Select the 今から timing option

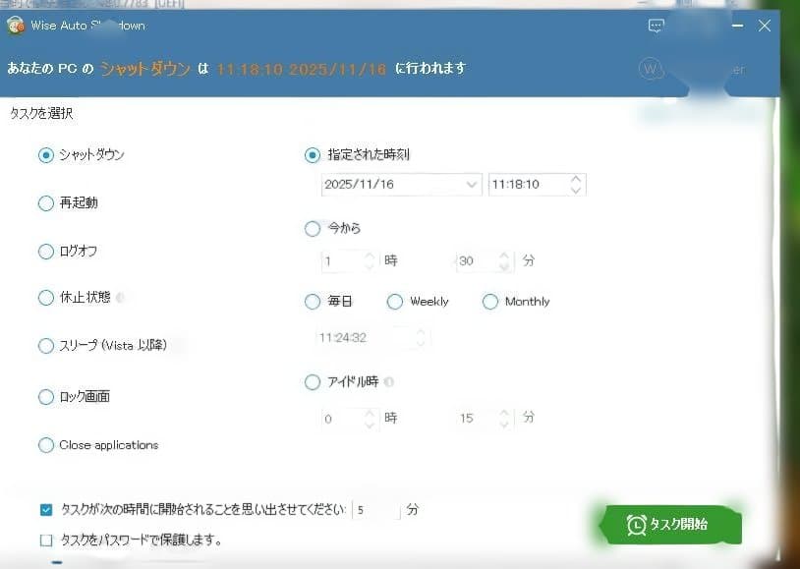pyautogui.click(x=313, y=229)
